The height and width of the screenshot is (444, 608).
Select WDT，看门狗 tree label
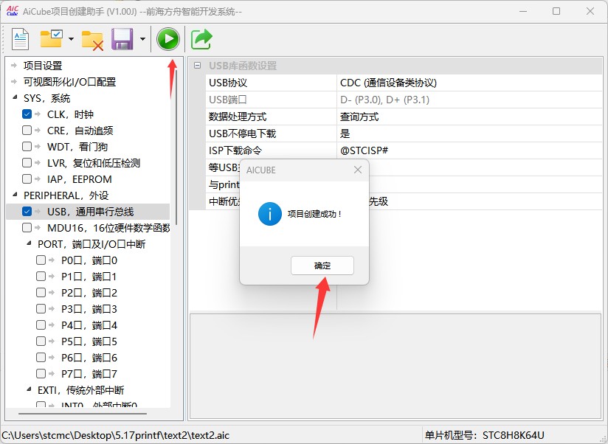[77, 147]
